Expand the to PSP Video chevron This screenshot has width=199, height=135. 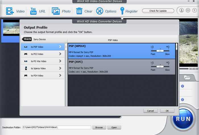(60, 47)
